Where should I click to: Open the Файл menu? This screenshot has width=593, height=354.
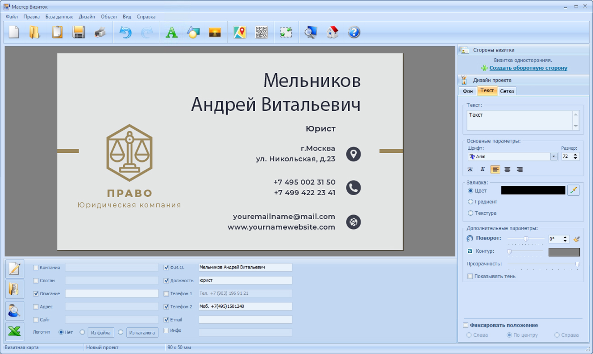[x=12, y=17]
